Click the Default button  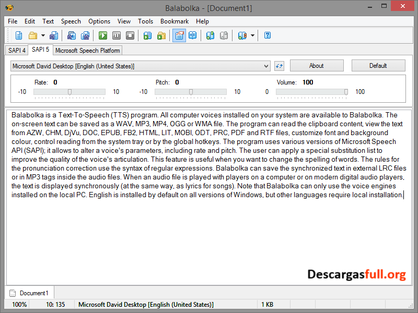[378, 66]
